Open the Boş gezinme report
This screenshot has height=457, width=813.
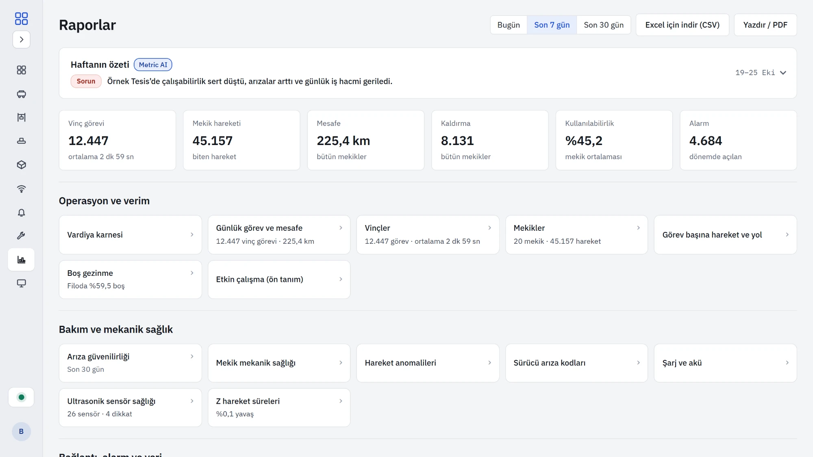pyautogui.click(x=130, y=279)
